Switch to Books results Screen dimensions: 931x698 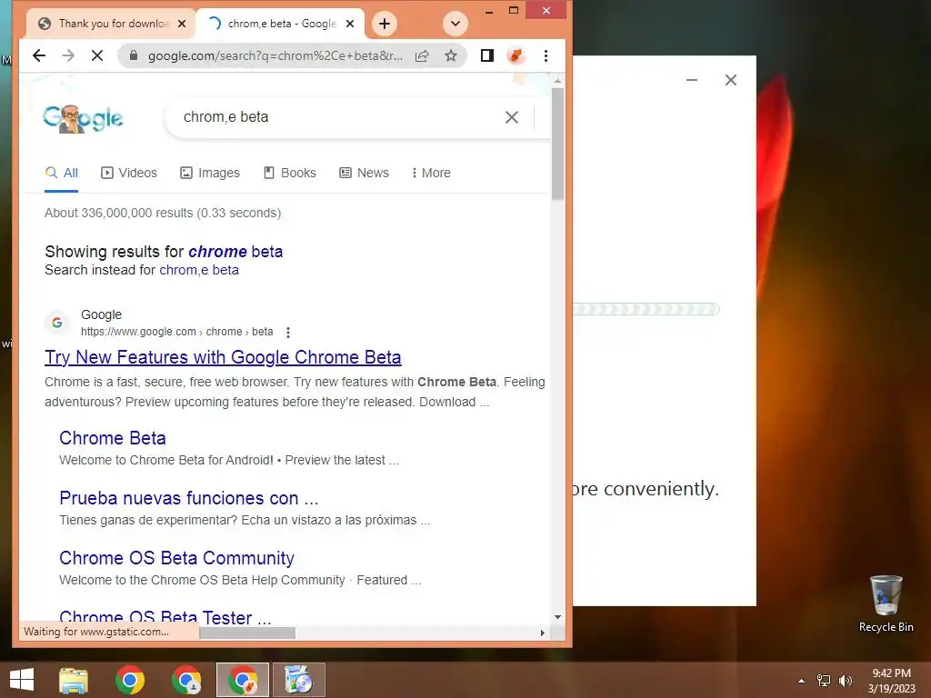pyautogui.click(x=290, y=173)
